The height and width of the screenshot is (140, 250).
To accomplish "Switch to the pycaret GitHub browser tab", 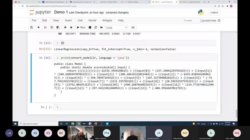I will coord(82,2).
